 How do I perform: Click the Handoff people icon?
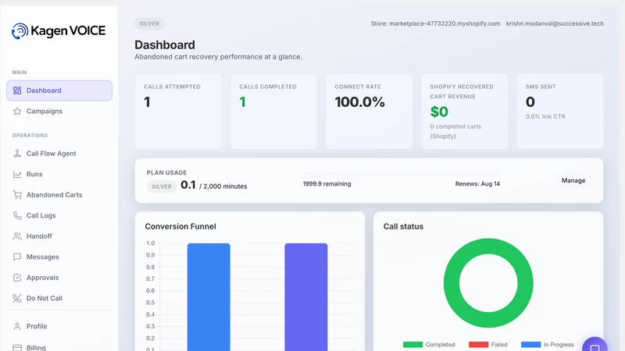point(17,236)
